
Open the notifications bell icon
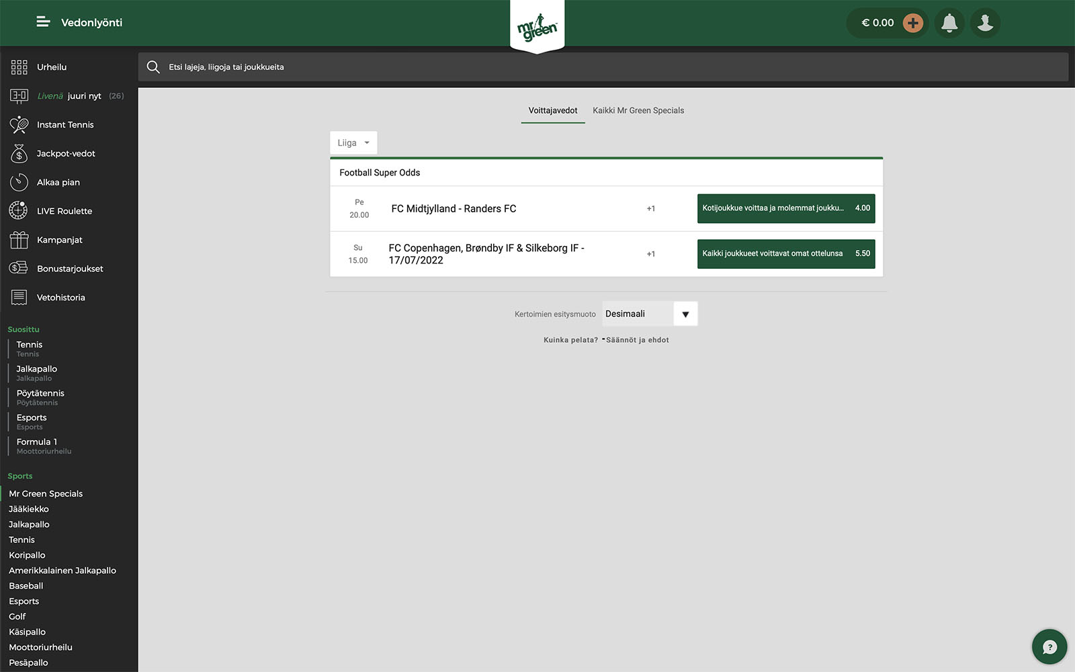949,23
